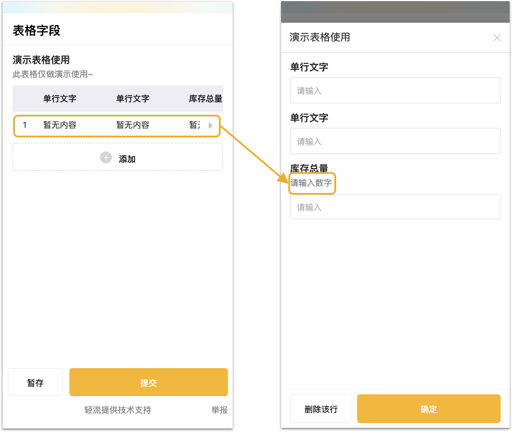Expand row 1 with the right arrow
The image size is (512, 432).
coord(211,125)
